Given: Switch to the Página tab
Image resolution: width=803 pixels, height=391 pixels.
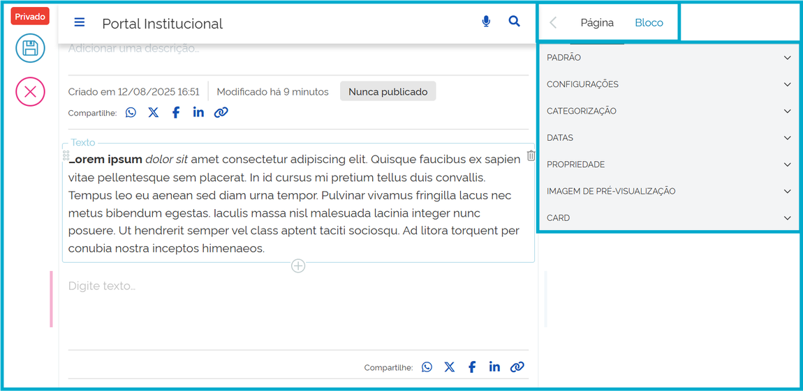Looking at the screenshot, I should (597, 22).
